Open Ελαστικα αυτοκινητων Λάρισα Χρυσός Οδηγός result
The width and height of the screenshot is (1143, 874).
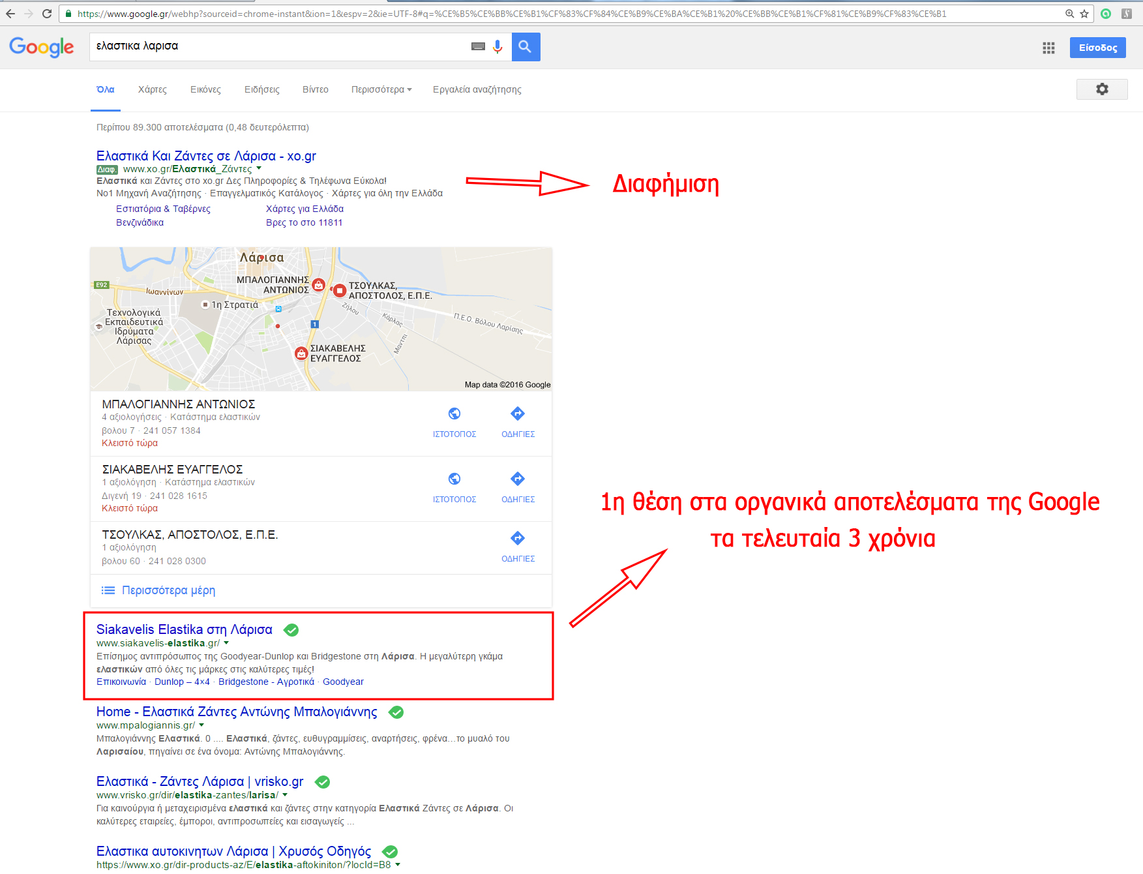click(233, 851)
